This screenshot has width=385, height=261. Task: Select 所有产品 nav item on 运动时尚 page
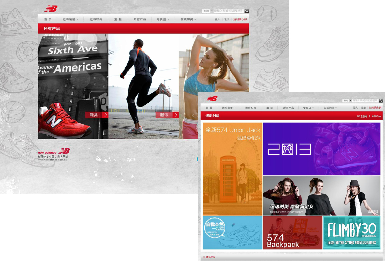(x=288, y=108)
